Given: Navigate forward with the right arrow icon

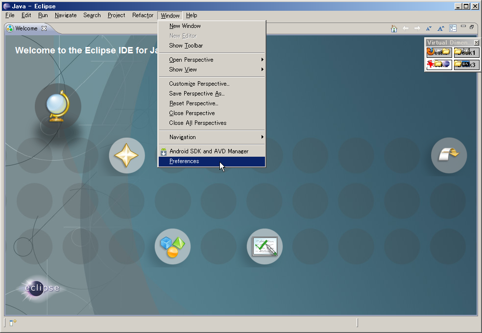Looking at the screenshot, I should pos(417,28).
